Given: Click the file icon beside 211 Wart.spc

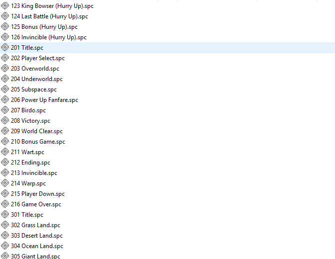Looking at the screenshot, I should [5, 152].
